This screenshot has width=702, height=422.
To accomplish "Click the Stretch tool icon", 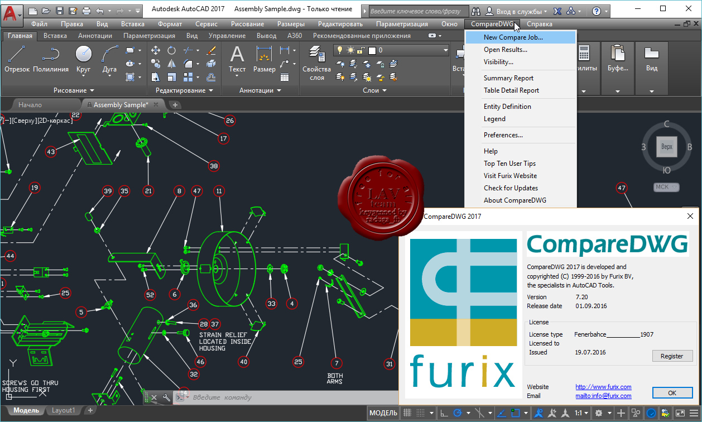I will 156,77.
